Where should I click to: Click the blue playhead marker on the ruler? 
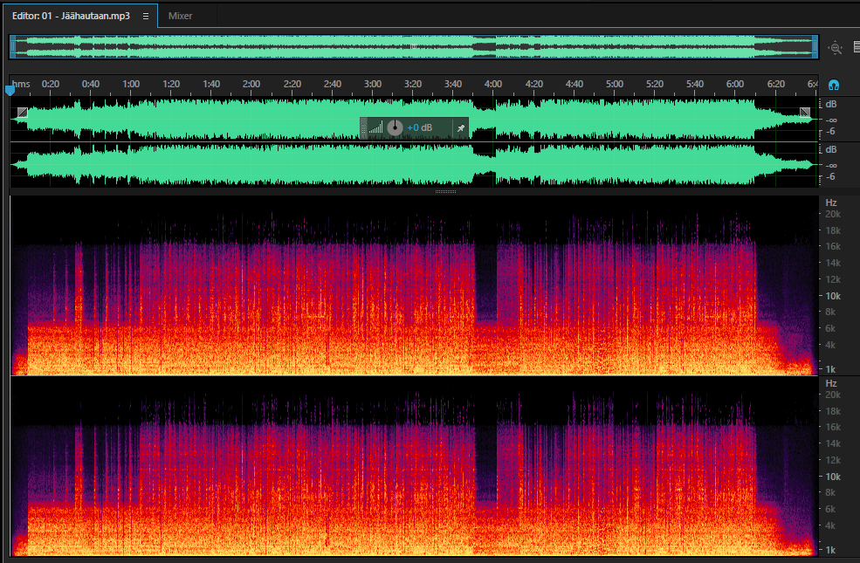(10, 90)
